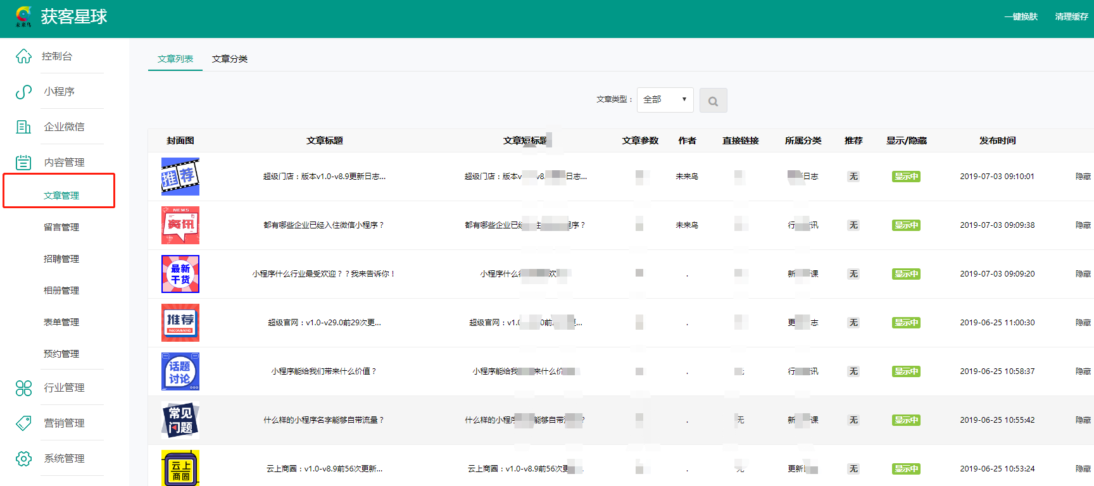
Task: Select 留言管理 in the sidebar
Action: click(x=61, y=227)
